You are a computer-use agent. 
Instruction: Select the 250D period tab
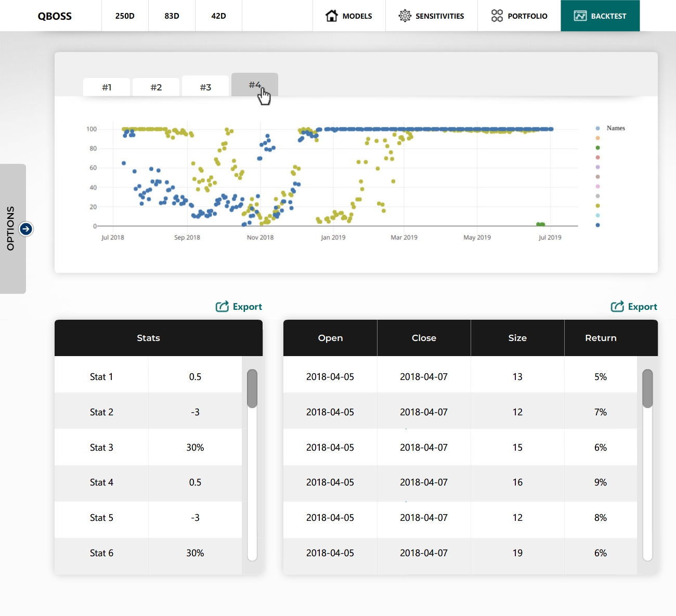(x=125, y=16)
